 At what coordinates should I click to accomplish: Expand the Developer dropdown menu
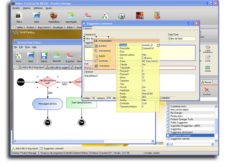pyautogui.click(x=59, y=27)
